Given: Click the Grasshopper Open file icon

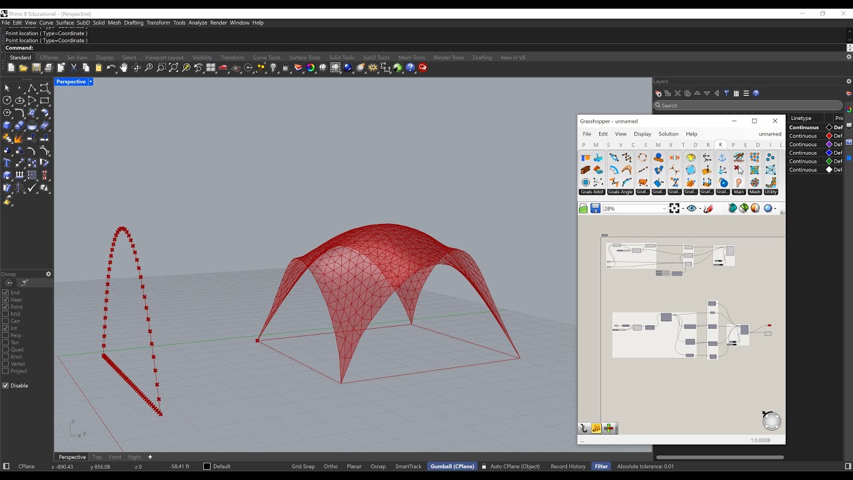Looking at the screenshot, I should pos(583,209).
